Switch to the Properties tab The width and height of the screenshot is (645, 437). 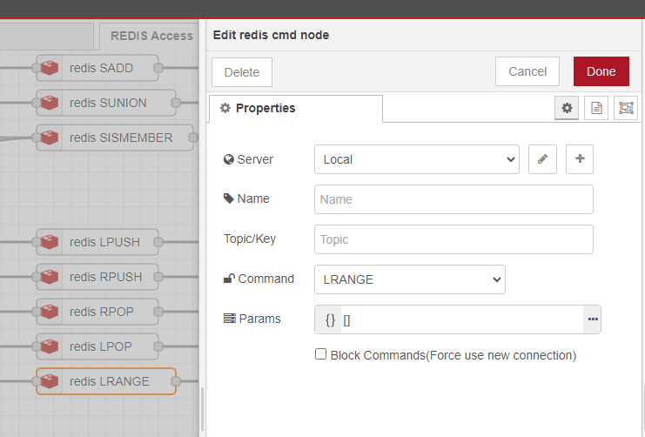pos(296,108)
